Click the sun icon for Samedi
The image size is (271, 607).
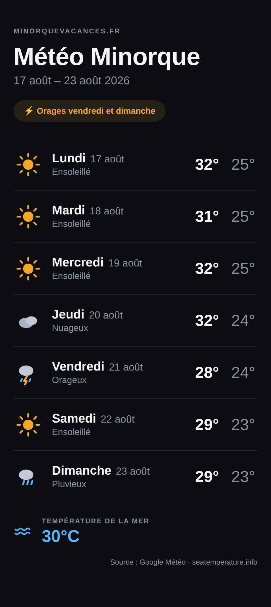[x=28, y=425]
